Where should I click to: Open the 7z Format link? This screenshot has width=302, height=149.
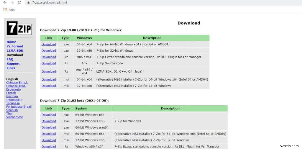point(15,46)
